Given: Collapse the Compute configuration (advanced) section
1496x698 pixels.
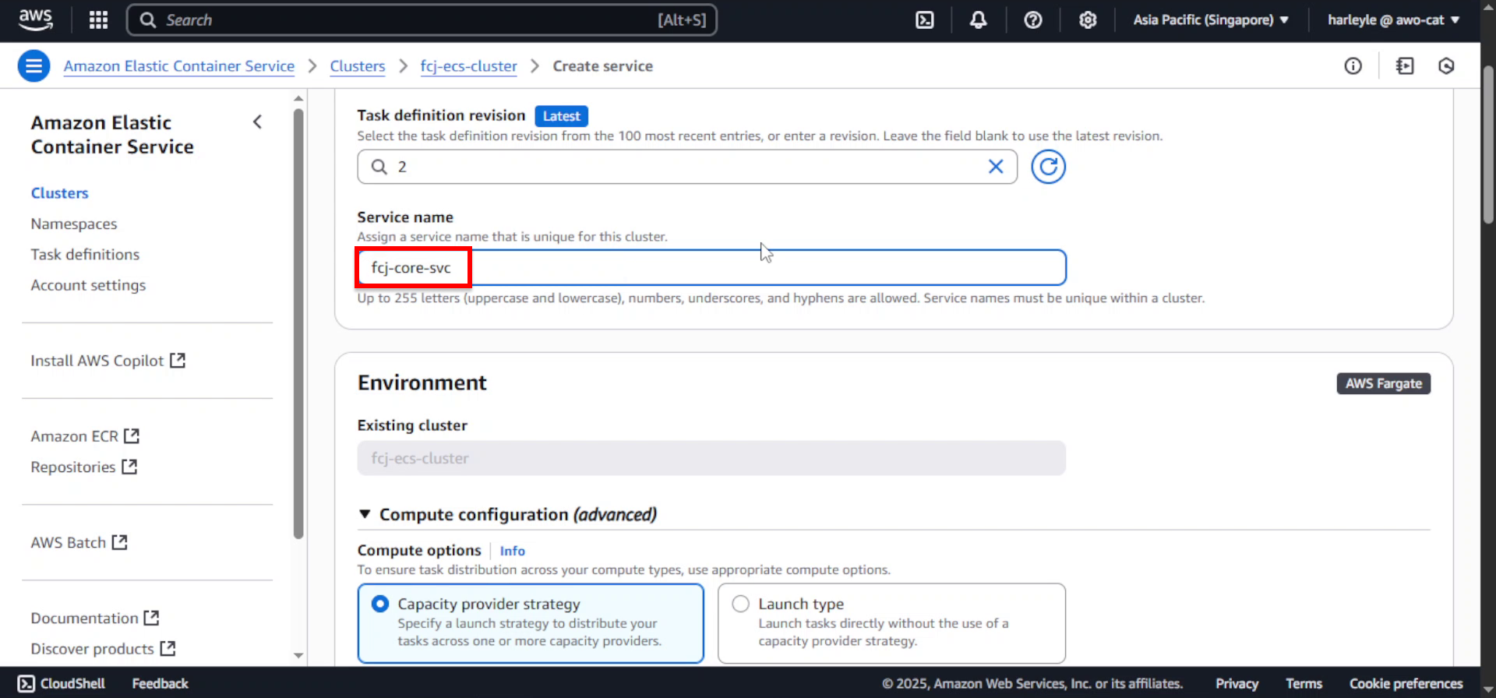Looking at the screenshot, I should [507, 514].
